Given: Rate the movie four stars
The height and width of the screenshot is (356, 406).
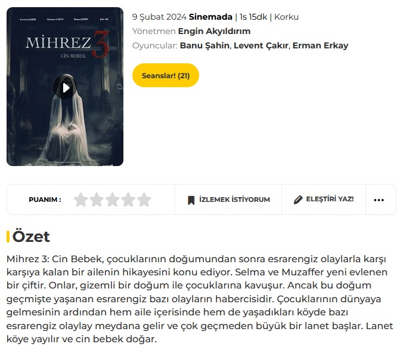Looking at the screenshot, I should [x=128, y=200].
